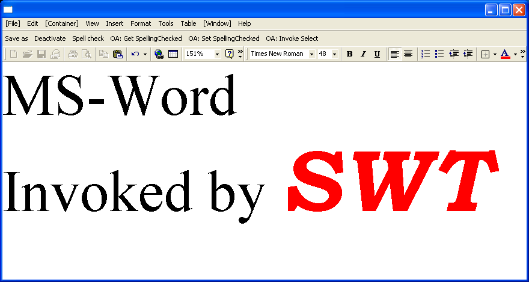The width and height of the screenshot is (529, 282).
Task: Click OA: Invoke Select
Action: tap(292, 39)
